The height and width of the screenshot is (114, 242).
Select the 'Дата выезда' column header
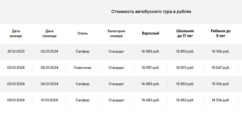click(x=16, y=34)
